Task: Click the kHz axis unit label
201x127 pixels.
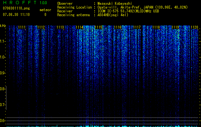Action: pos(3,26)
